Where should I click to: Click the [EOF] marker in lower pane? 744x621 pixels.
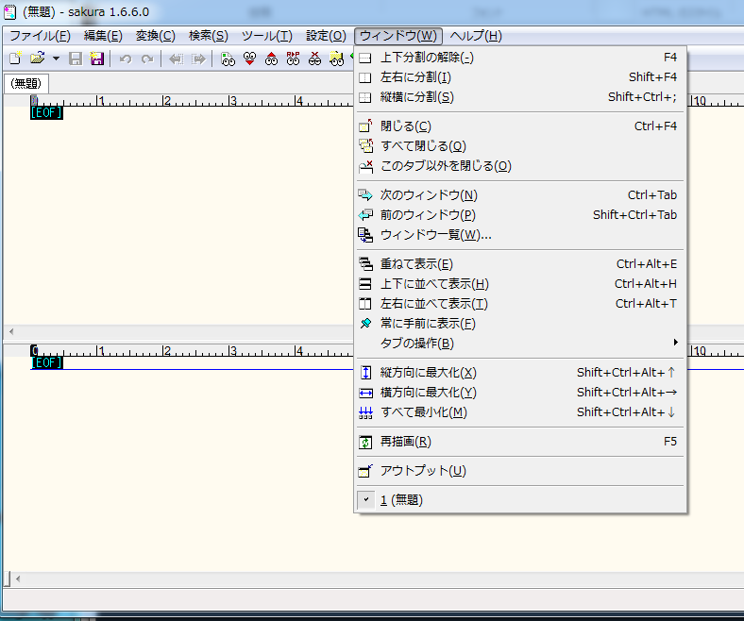[46, 363]
